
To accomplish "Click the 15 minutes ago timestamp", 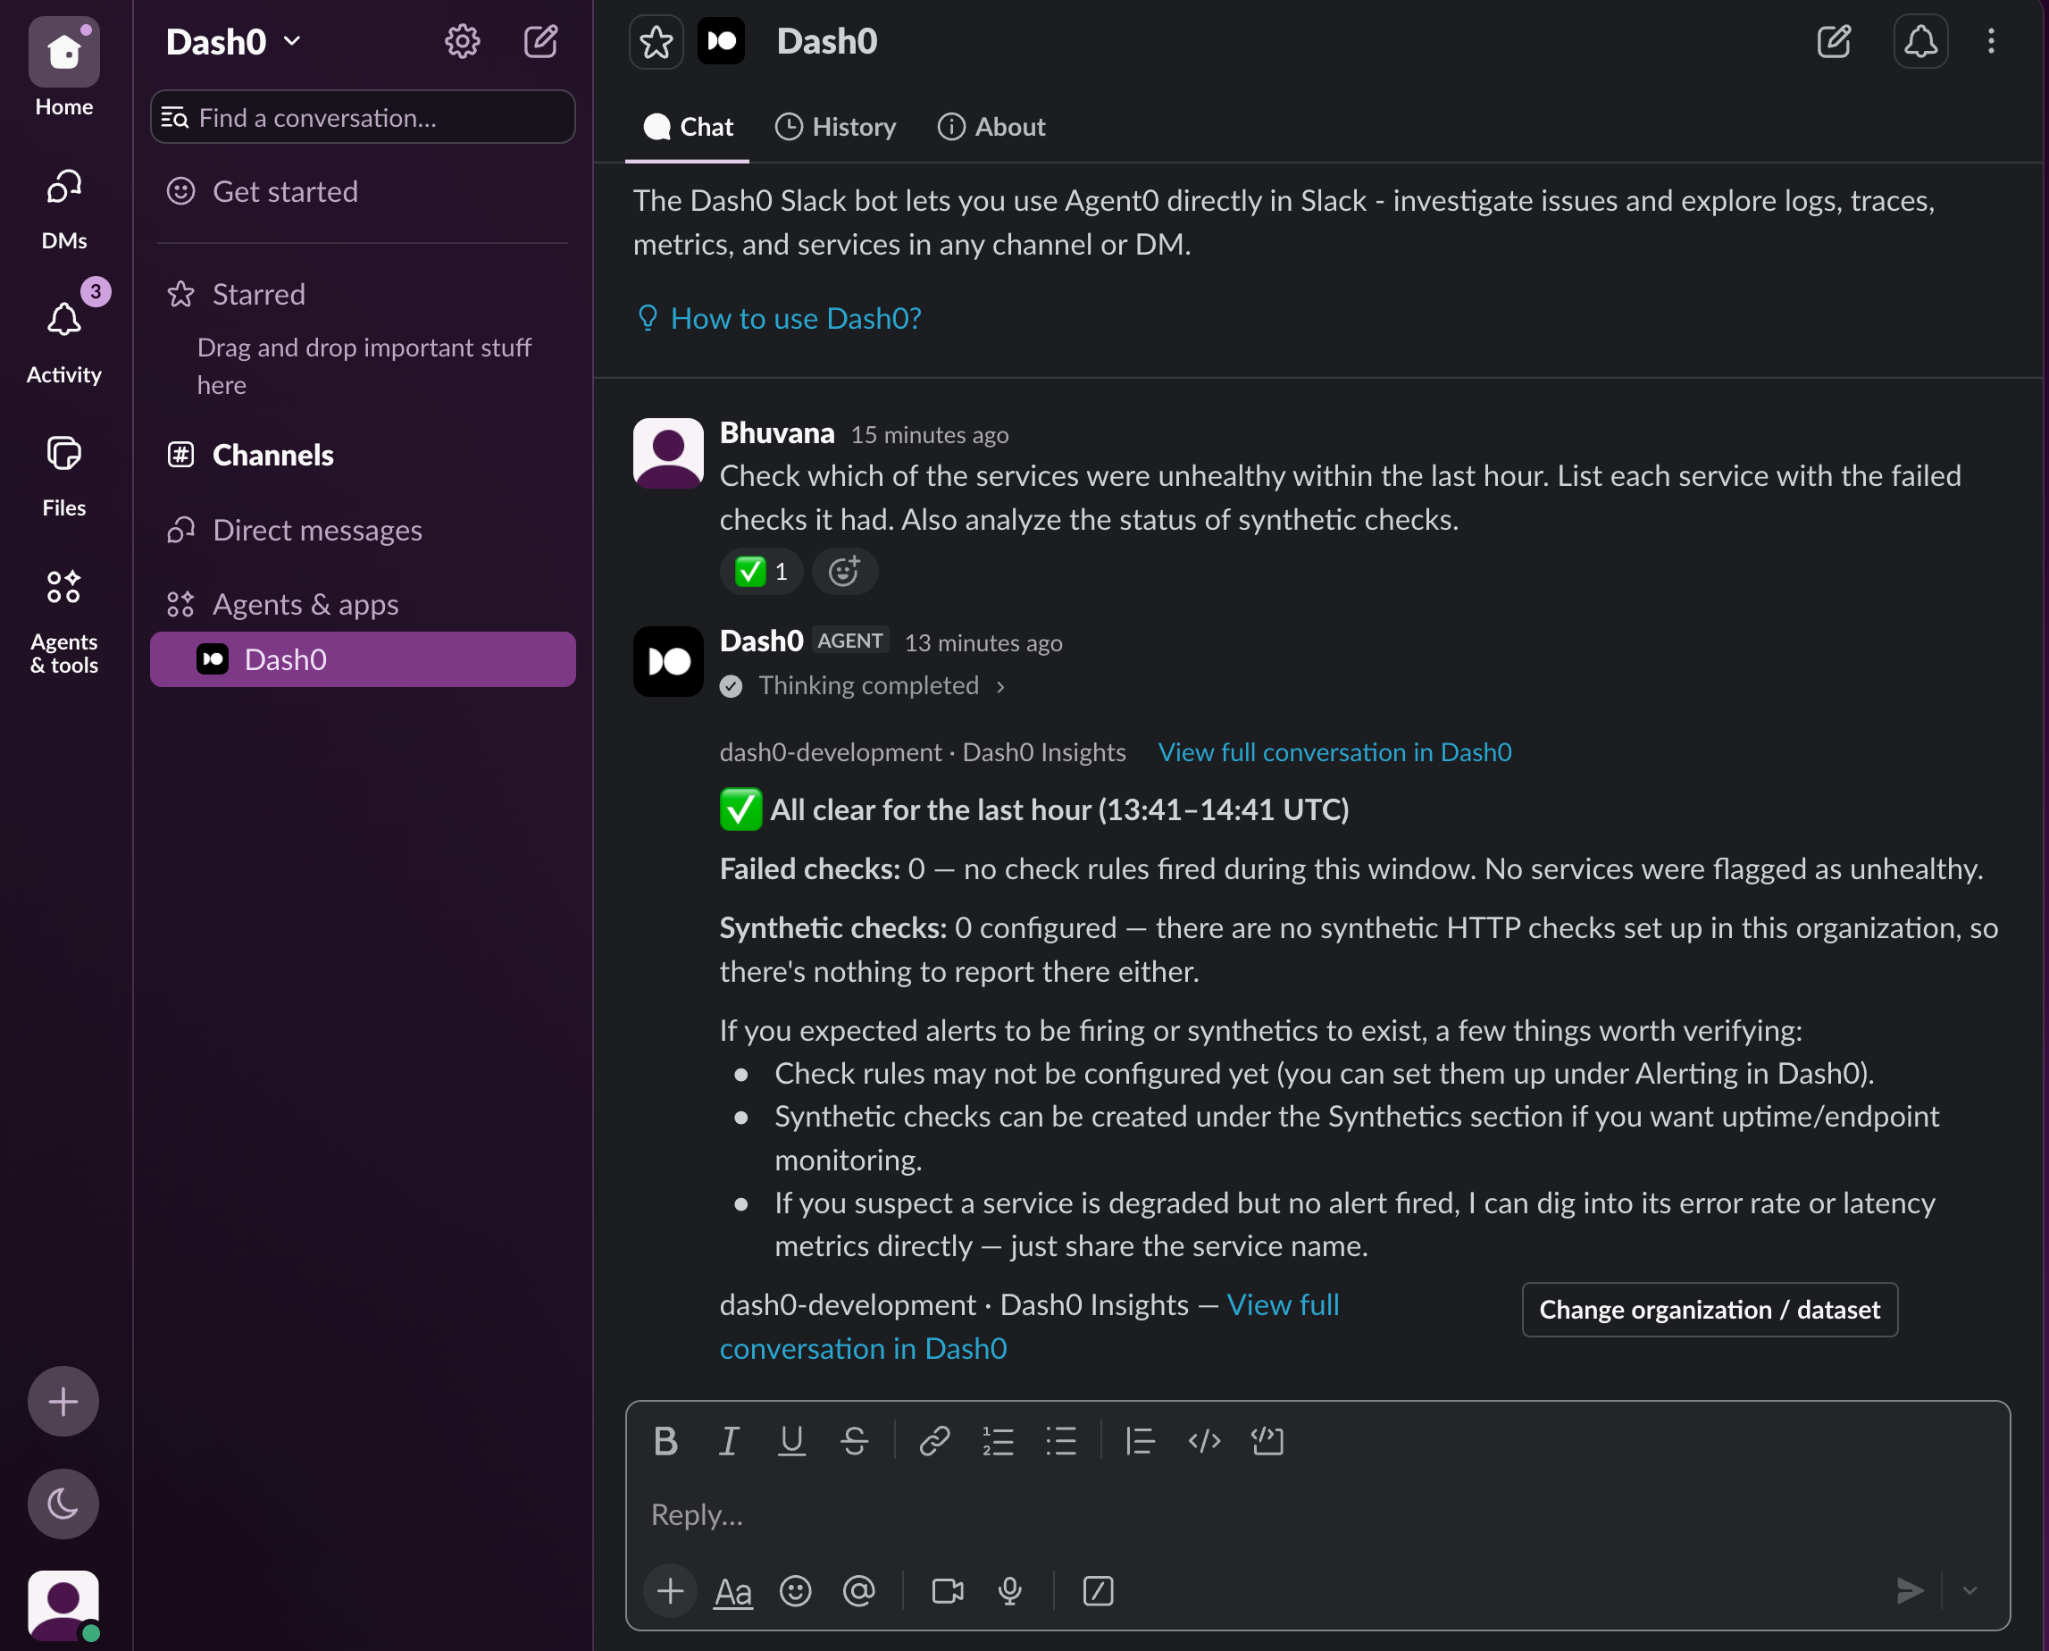I will (929, 434).
